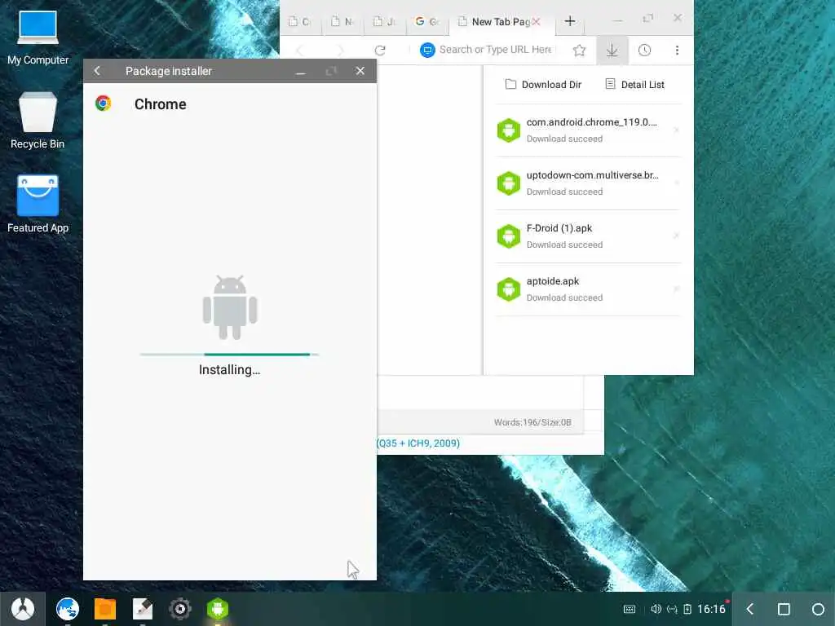Viewport: 835px width, 626px height.
Task: Click the green package installer taskbar icon
Action: (217, 608)
